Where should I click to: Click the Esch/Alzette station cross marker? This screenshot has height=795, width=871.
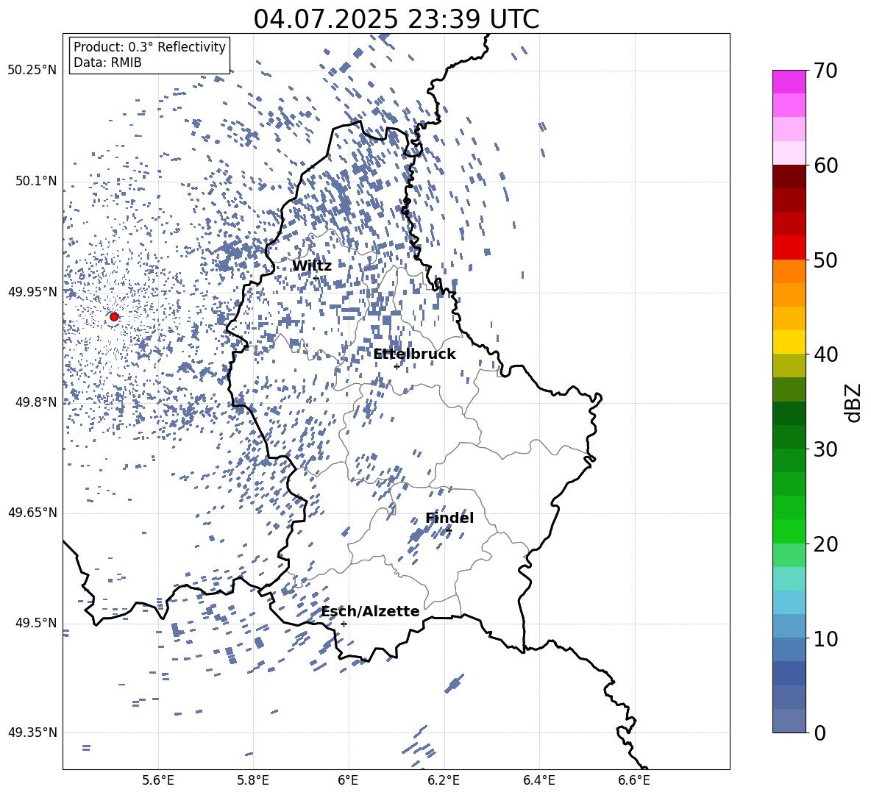click(344, 624)
